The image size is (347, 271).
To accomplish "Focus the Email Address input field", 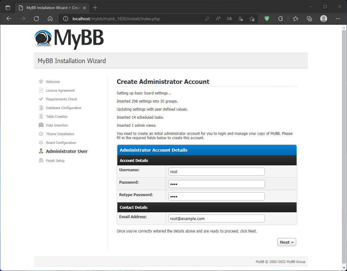I will tap(216, 218).
